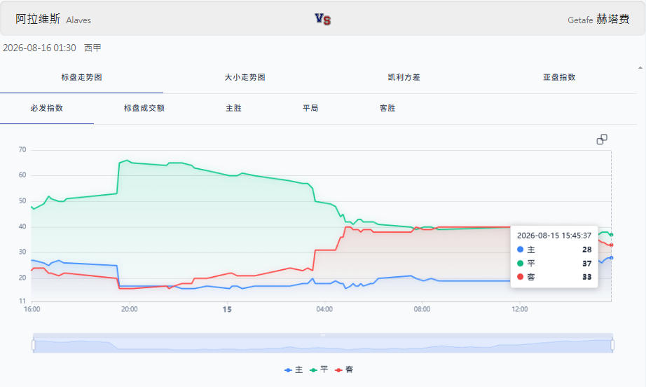Click the 04:00 x-axis label
The height and width of the screenshot is (387, 646).
[324, 309]
